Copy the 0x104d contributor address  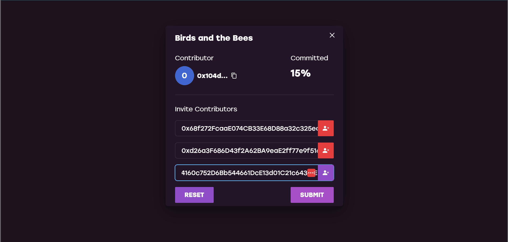tap(234, 76)
